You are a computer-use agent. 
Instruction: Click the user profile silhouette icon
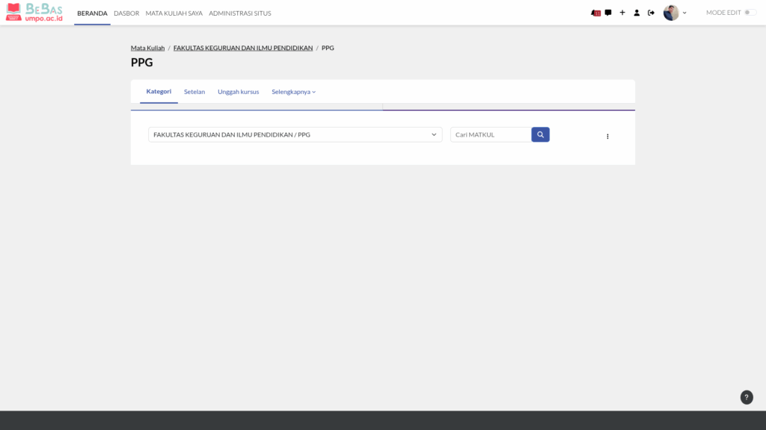(637, 13)
